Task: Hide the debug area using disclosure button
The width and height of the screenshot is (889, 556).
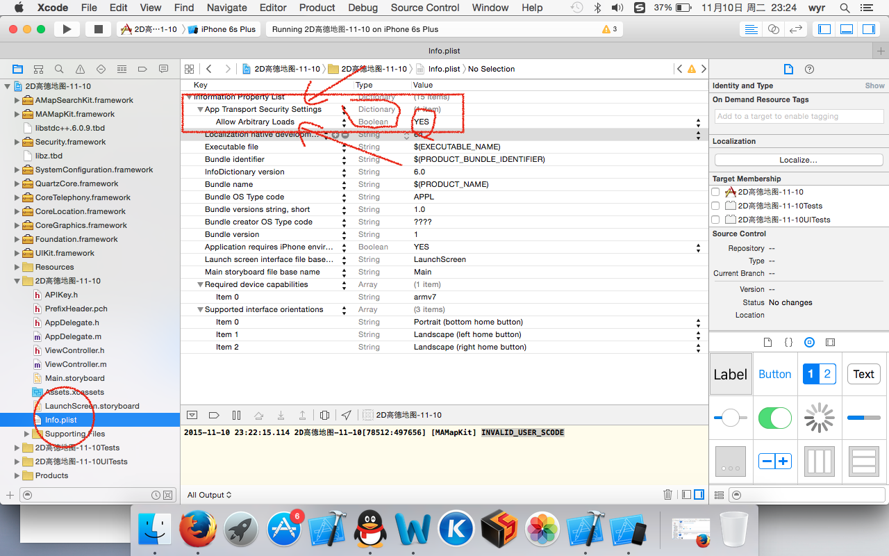Action: click(x=192, y=415)
